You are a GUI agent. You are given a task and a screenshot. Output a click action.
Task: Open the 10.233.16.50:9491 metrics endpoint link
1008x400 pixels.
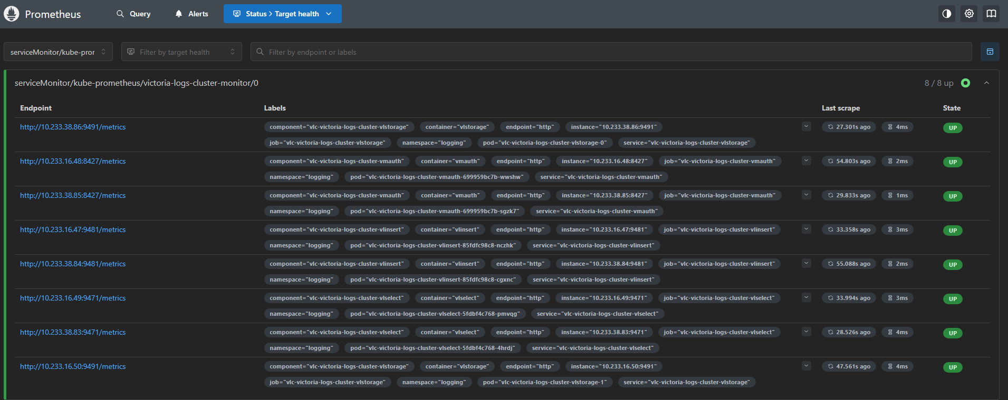[x=73, y=366]
